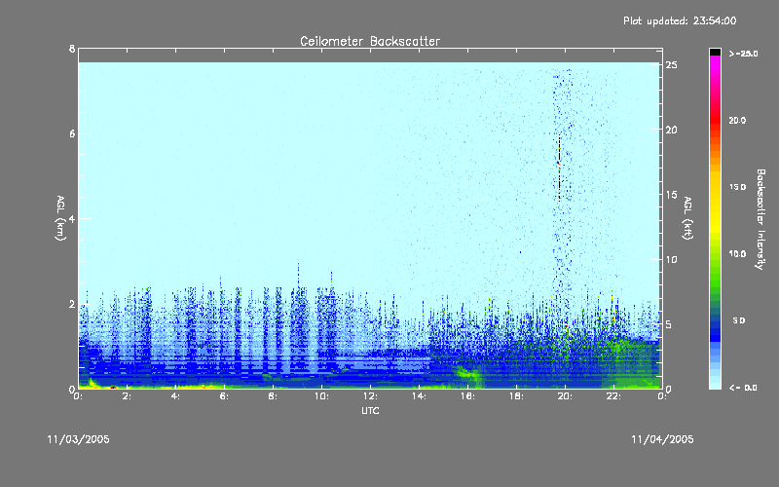Image resolution: width=779 pixels, height=487 pixels.
Task: Click the '20' kft tick on right axis
Action: point(671,130)
